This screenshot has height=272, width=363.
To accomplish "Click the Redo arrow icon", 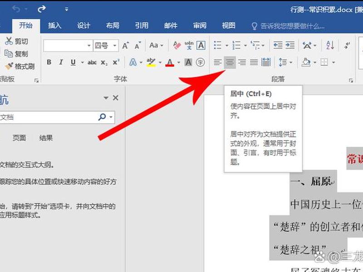I will [42, 9].
